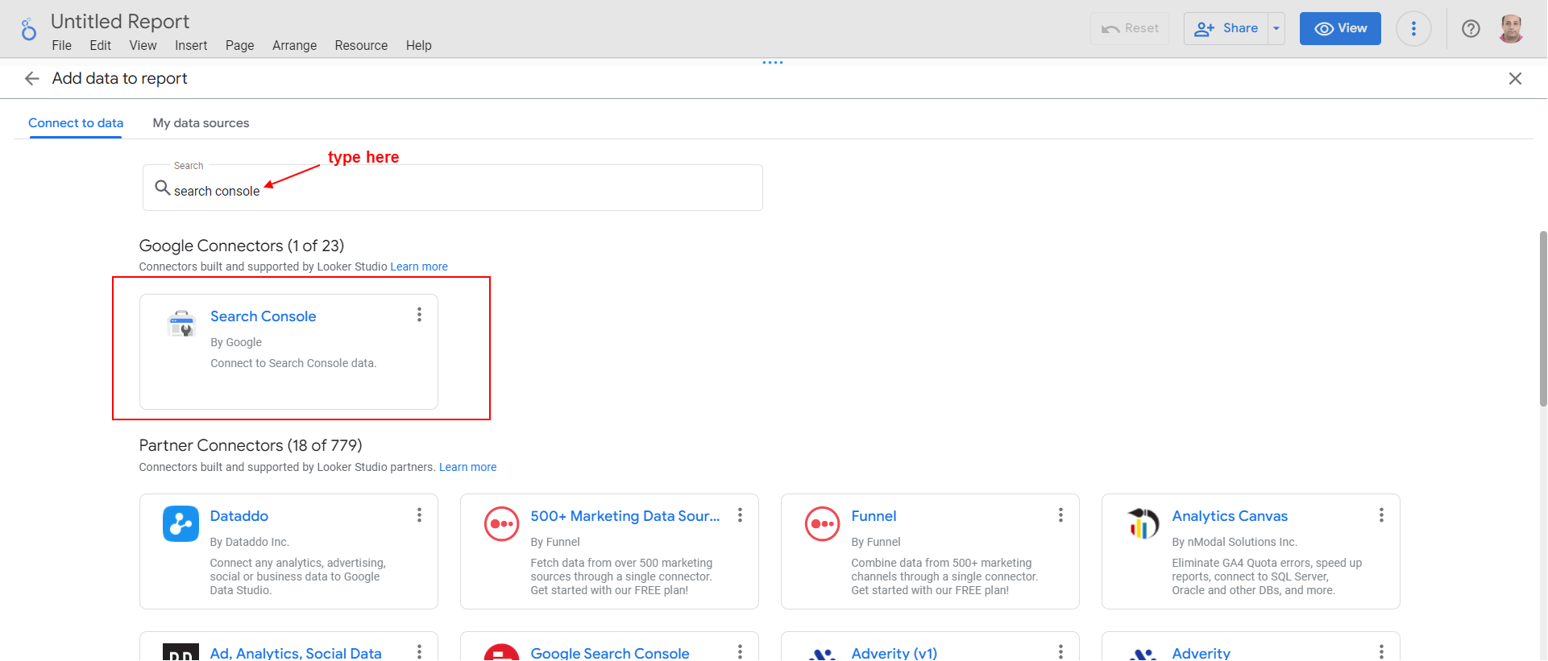The height and width of the screenshot is (661, 1548).
Task: Open the File menu
Action: pos(62,45)
